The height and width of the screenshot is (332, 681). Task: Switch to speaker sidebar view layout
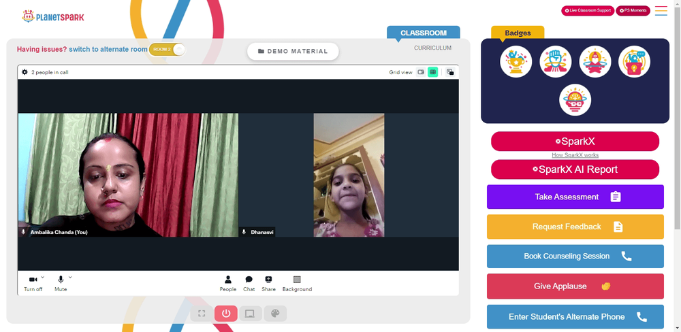point(420,72)
